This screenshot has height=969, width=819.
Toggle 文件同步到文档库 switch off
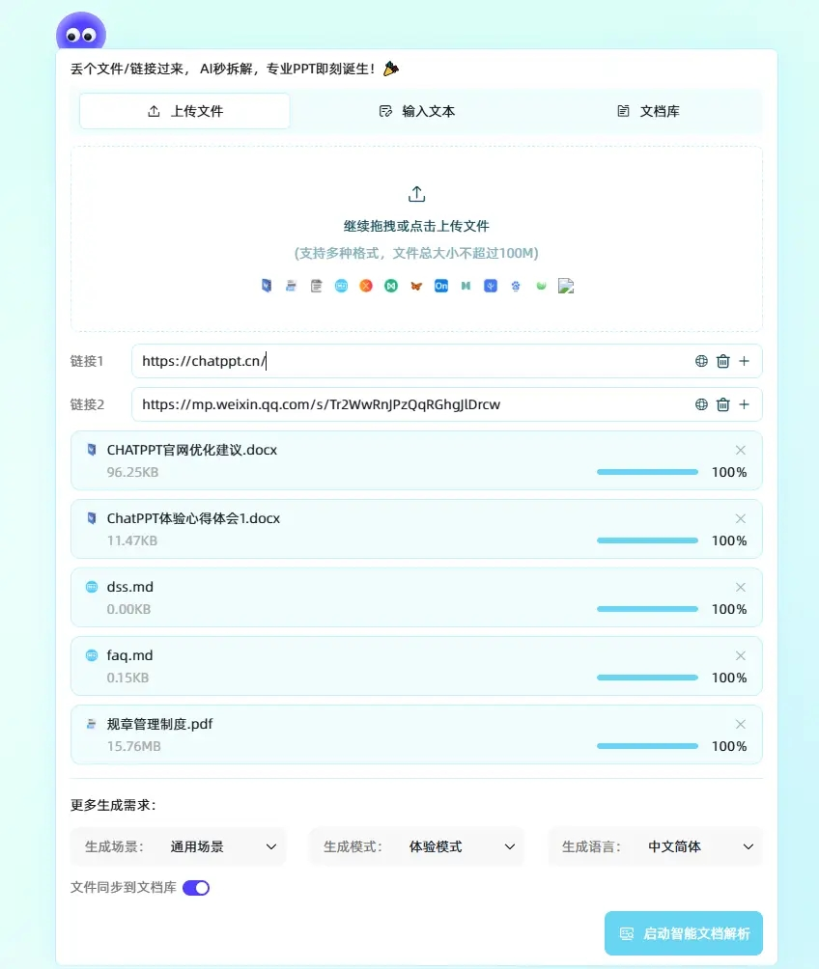(x=196, y=887)
